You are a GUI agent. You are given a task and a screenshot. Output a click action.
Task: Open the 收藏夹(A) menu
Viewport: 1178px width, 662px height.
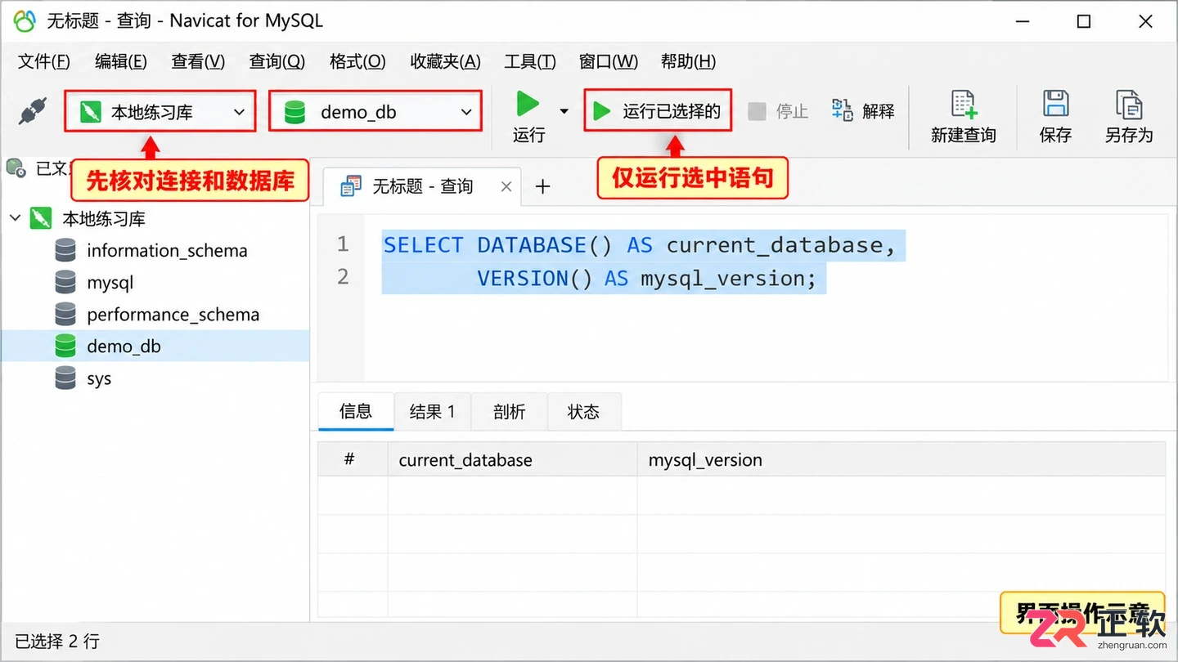pyautogui.click(x=446, y=61)
